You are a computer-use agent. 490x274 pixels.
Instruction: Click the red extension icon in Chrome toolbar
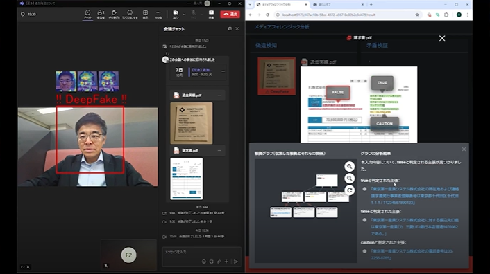click(429, 15)
